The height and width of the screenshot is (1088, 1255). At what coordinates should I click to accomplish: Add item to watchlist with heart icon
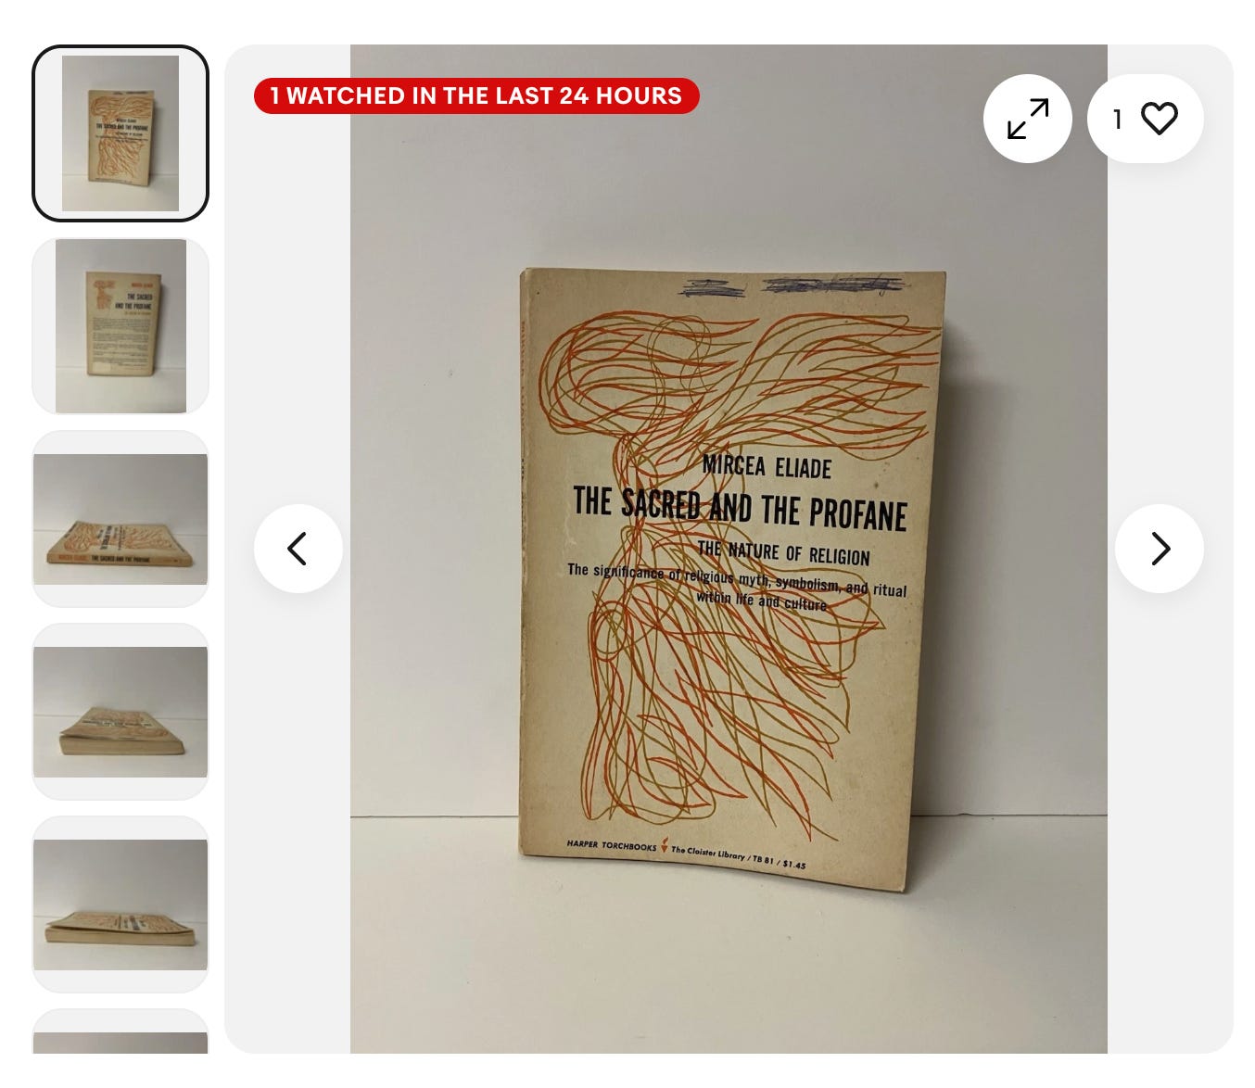tap(1159, 119)
